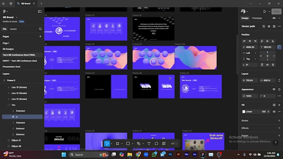The image size is (283, 159).
Task: Align selection horizontal centers
Action: [250, 41]
